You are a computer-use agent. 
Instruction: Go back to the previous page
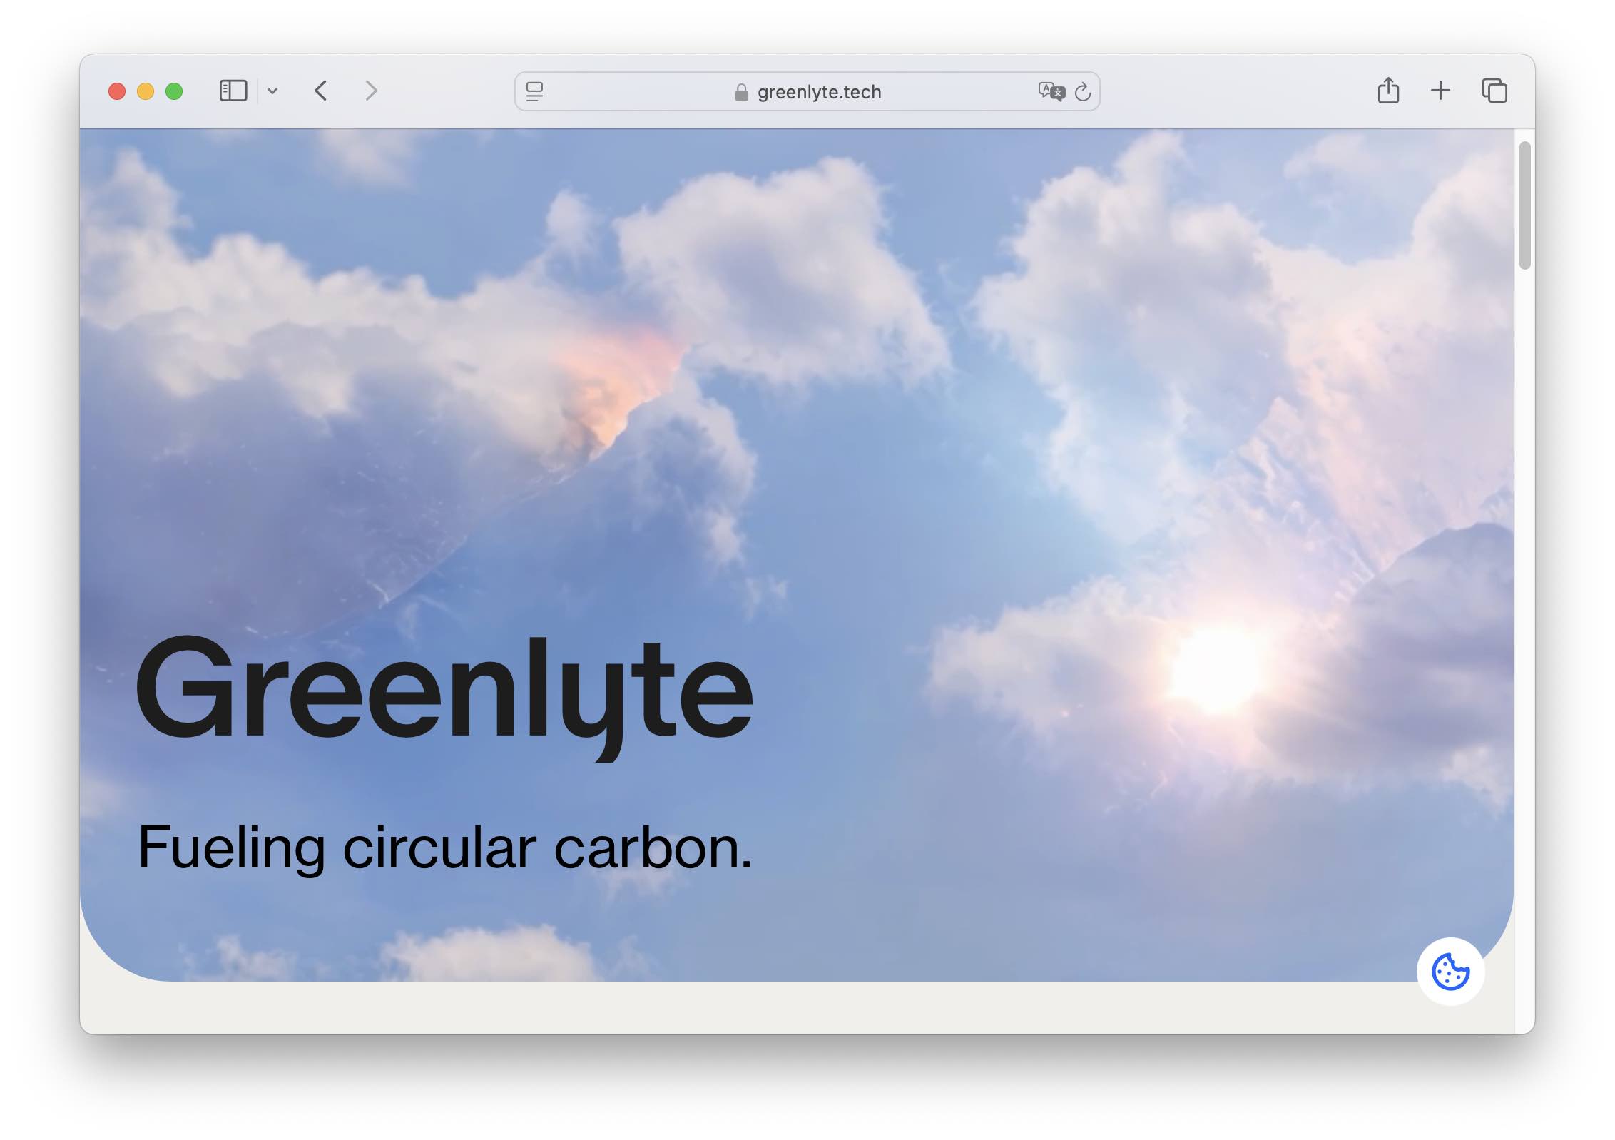(x=321, y=91)
